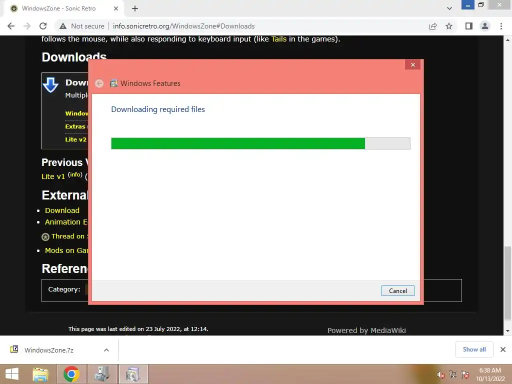The height and width of the screenshot is (384, 512).
Task: Switch to Windows Features taskbar item
Action: click(x=133, y=374)
